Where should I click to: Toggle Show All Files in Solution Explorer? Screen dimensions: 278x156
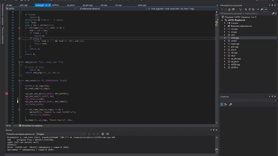tap(253, 10)
